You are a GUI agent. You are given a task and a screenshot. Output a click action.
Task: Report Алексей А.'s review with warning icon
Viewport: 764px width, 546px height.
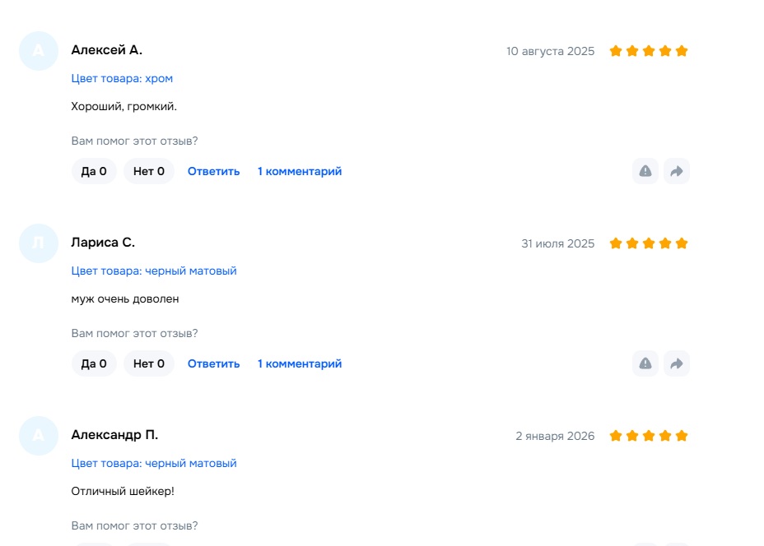click(x=645, y=171)
